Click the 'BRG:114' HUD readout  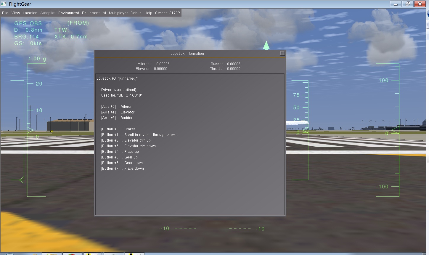26,37
